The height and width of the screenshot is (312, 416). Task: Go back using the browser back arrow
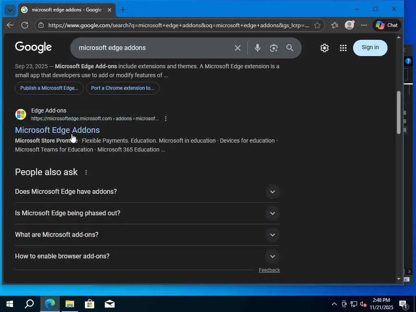10,25
